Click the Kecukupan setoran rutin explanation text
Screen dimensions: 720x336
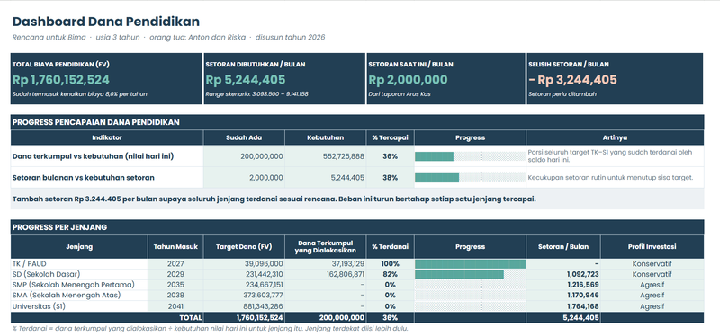[x=610, y=177]
